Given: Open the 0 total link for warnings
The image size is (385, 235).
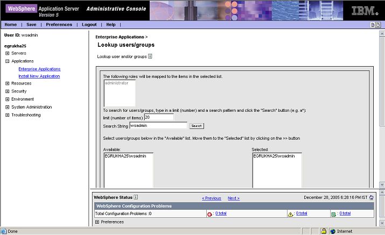Looking at the screenshot, I should [302, 213].
